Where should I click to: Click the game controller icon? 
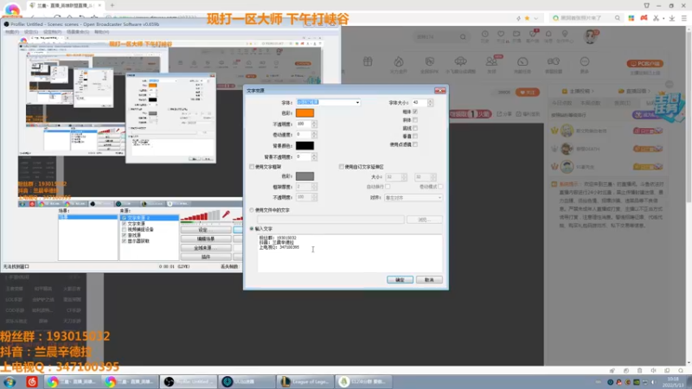click(x=554, y=61)
